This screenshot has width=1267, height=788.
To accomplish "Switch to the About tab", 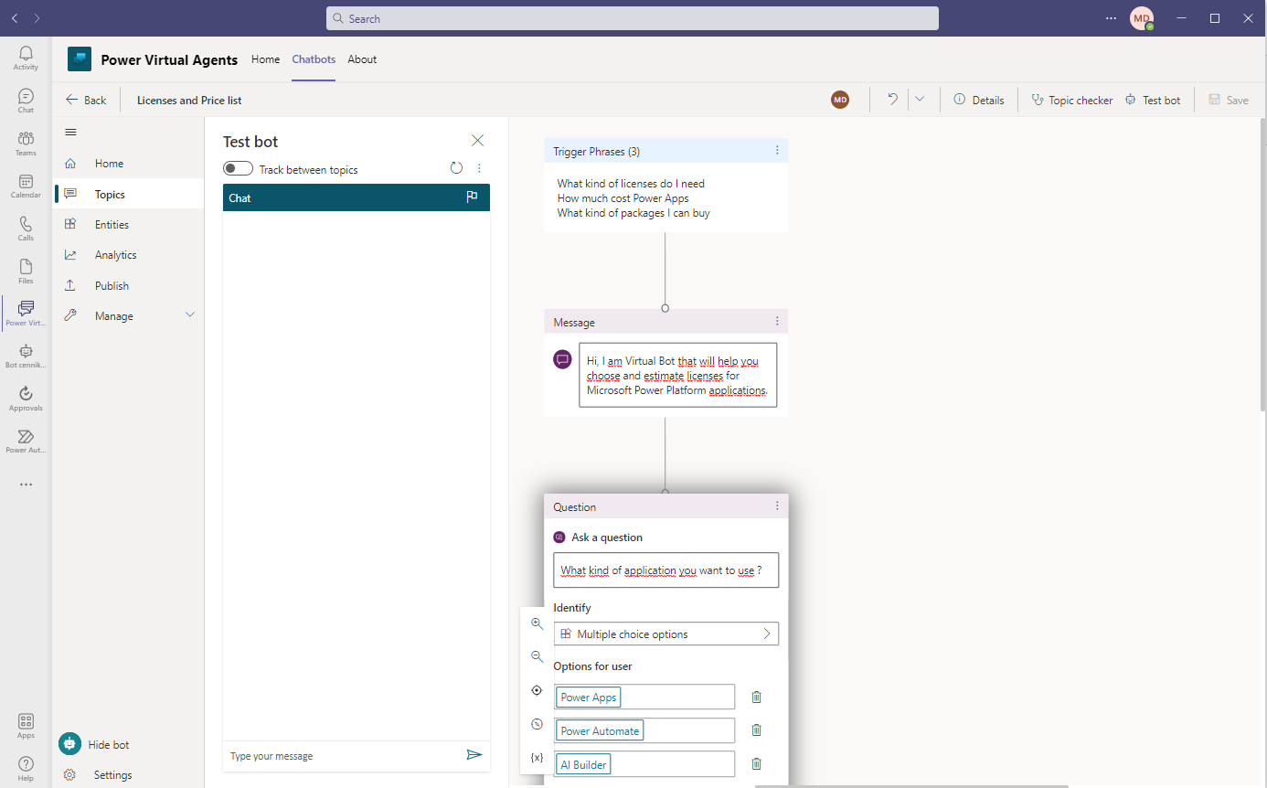I will pyautogui.click(x=362, y=59).
